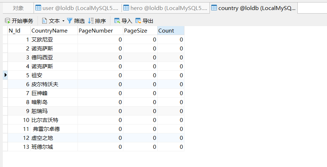Click the Count cell of 暗影岛 row

pyautogui.click(x=171, y=102)
